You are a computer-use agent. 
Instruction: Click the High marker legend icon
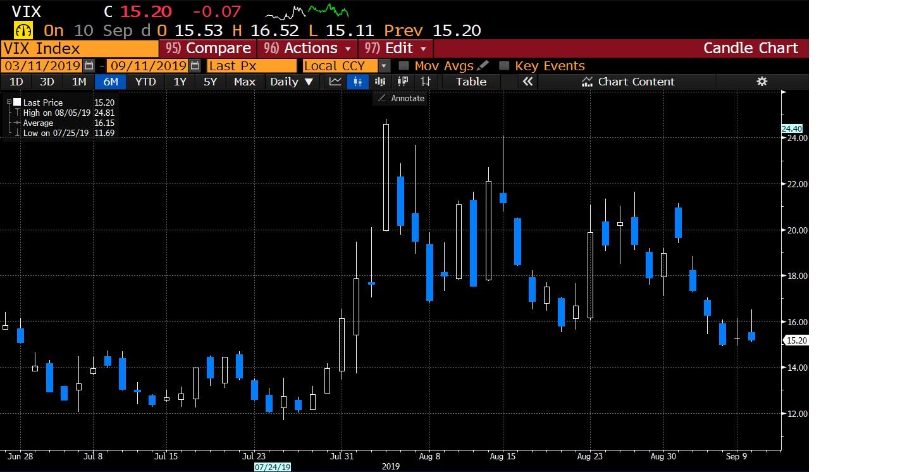[x=17, y=113]
